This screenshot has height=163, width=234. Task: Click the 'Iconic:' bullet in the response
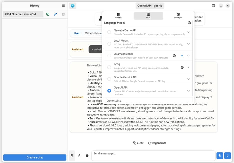pyautogui.click(x=93, y=111)
